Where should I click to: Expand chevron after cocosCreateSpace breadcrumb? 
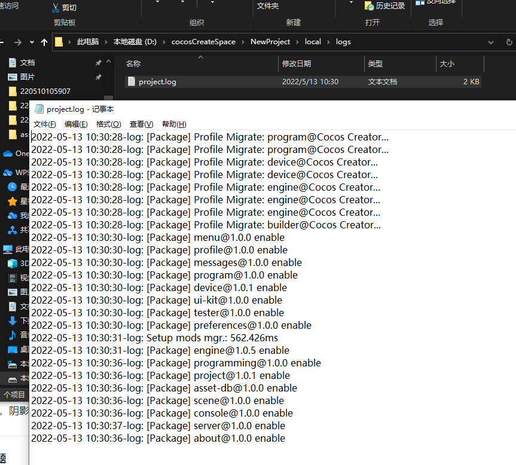click(243, 42)
